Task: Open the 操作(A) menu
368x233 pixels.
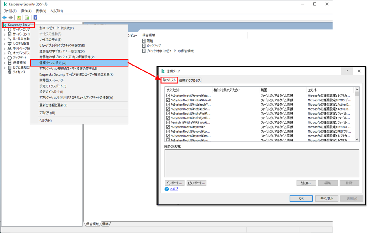Action: click(x=26, y=11)
